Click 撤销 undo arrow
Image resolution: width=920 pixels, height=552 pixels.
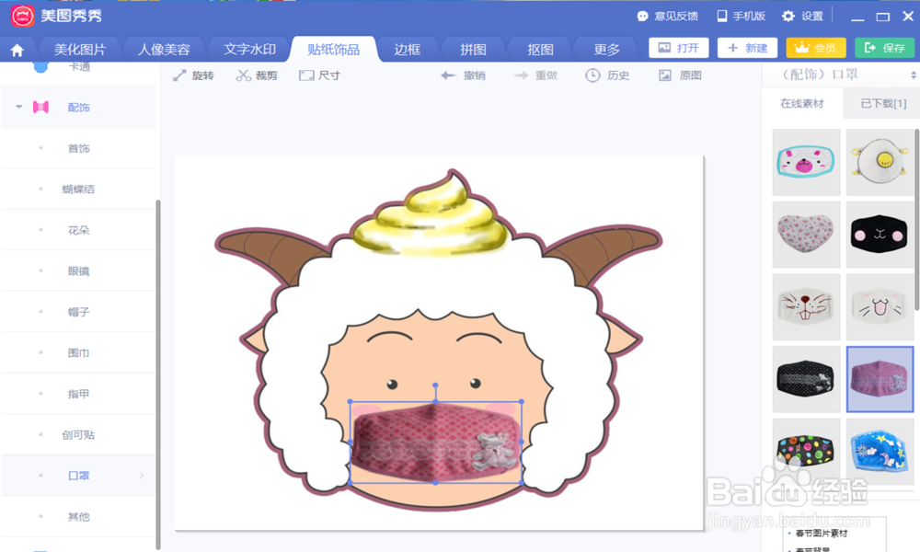(x=463, y=75)
